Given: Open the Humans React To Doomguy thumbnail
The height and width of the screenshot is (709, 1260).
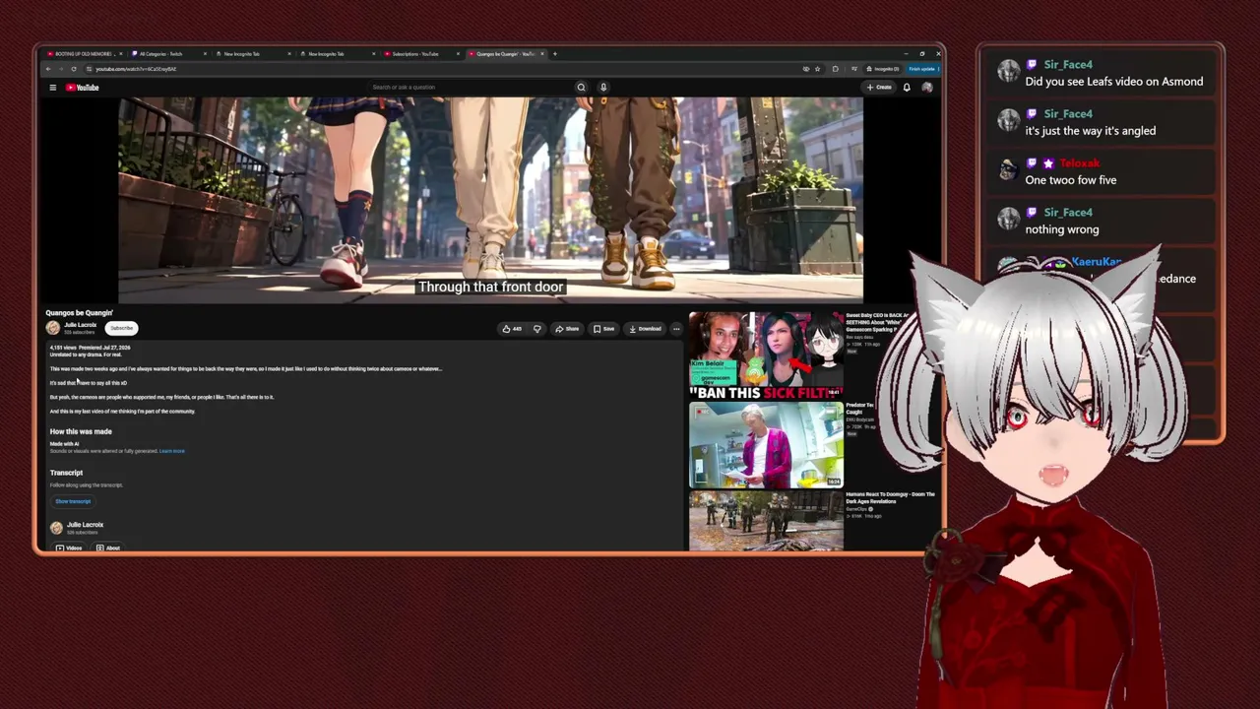Looking at the screenshot, I should (x=766, y=521).
